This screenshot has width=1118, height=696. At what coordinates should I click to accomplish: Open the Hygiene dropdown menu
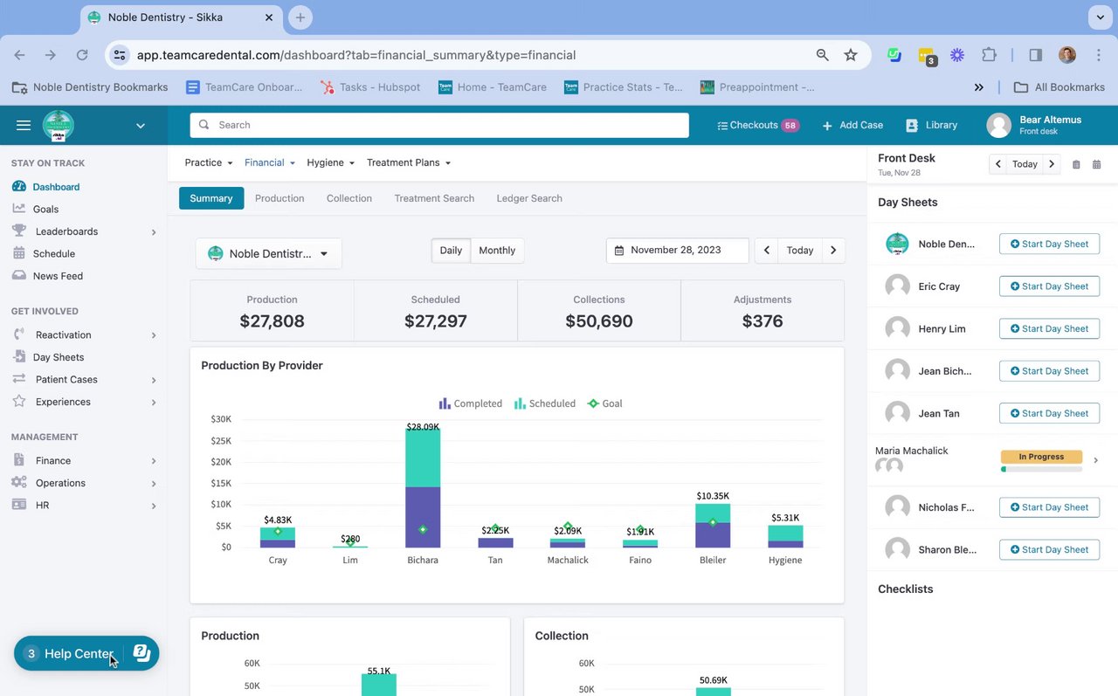click(331, 162)
